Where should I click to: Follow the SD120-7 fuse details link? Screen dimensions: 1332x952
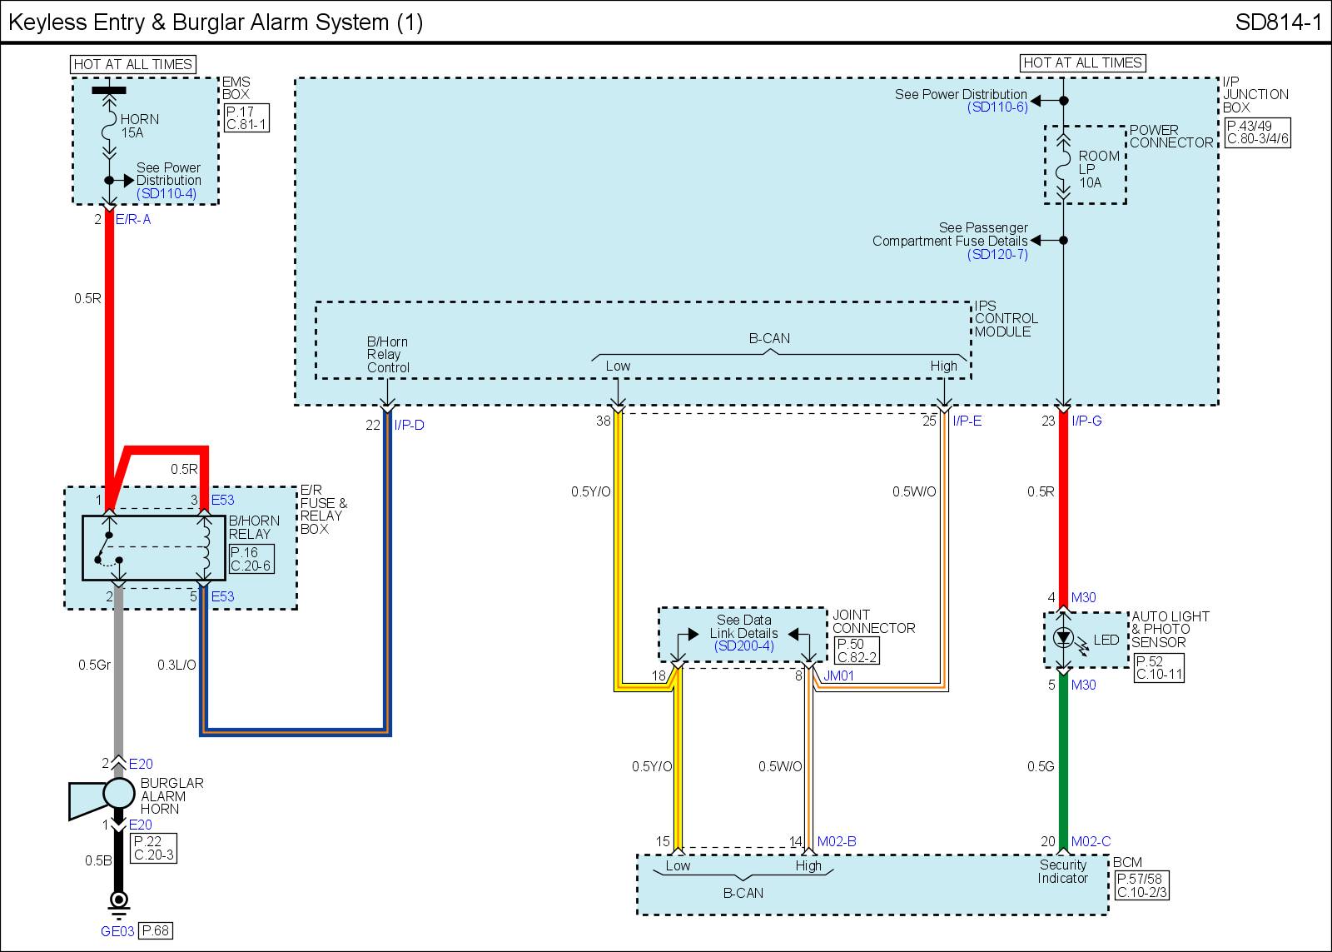(997, 254)
